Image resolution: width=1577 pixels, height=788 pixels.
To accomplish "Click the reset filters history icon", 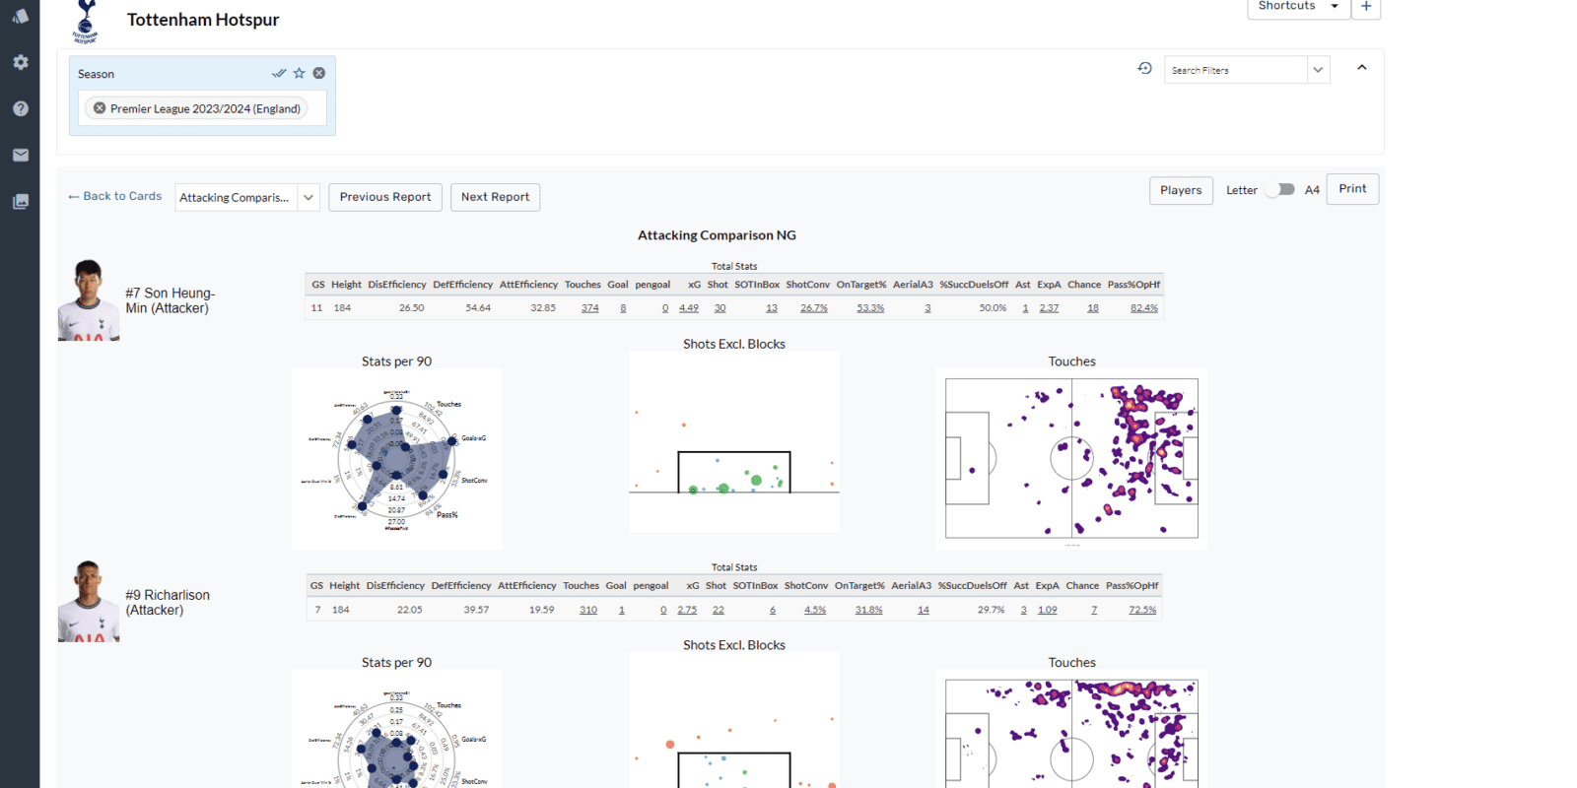I will pos(1144,69).
